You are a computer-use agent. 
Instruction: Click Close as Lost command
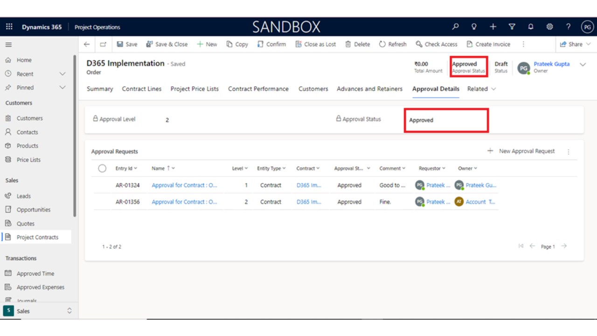click(316, 44)
